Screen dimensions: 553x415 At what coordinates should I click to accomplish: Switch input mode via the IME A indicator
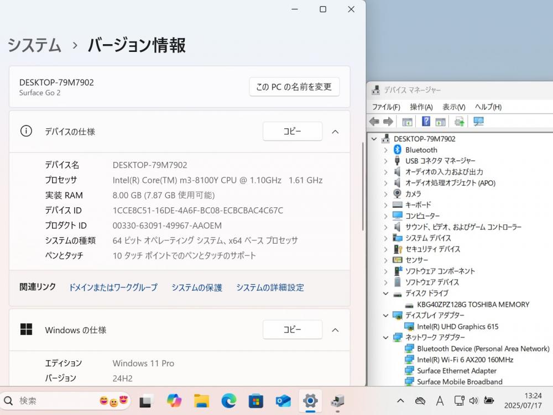point(440,401)
